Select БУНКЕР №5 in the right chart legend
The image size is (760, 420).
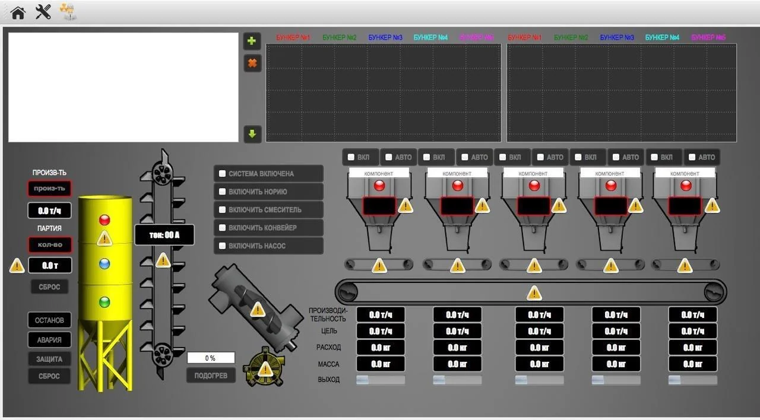[708, 37]
